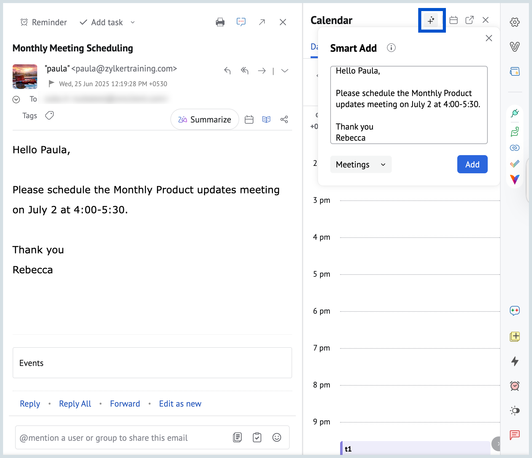Open the settings gear icon
Screen dimensions: 532x458
(515, 22)
